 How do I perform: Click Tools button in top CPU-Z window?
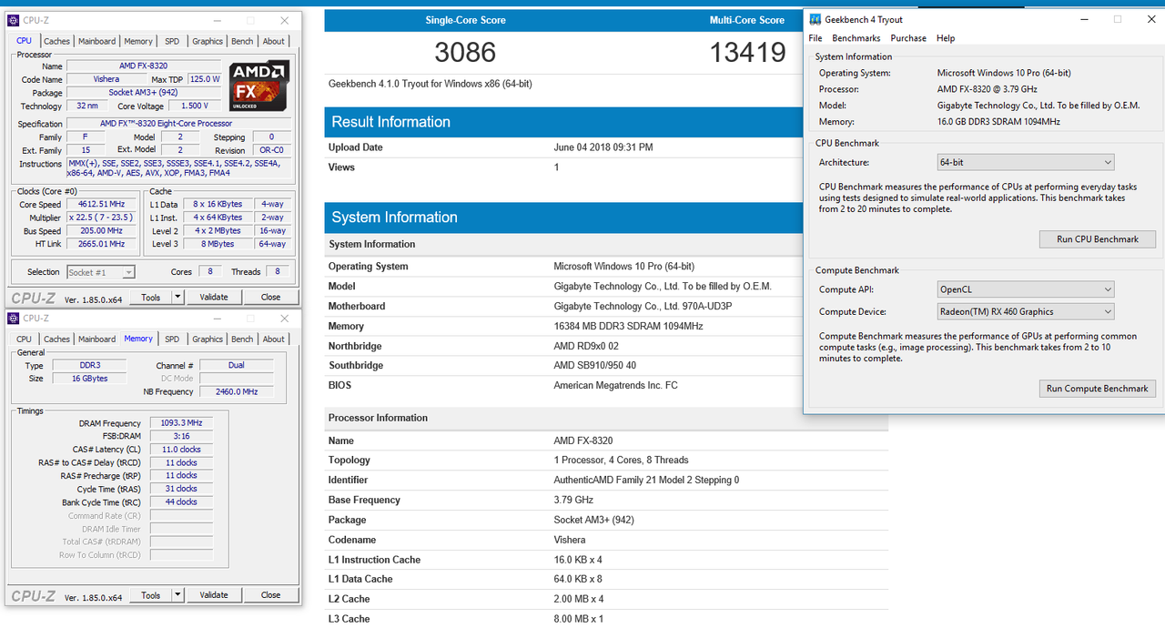[151, 297]
